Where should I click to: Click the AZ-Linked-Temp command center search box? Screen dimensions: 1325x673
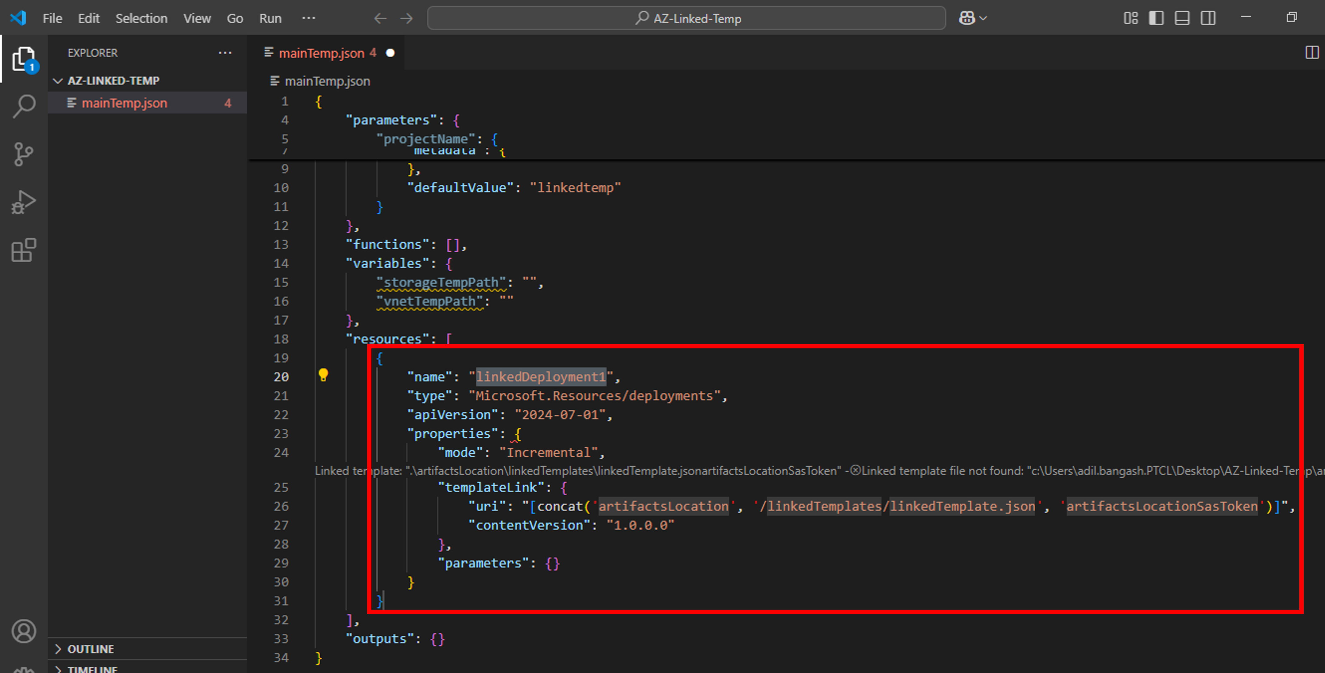pyautogui.click(x=686, y=18)
